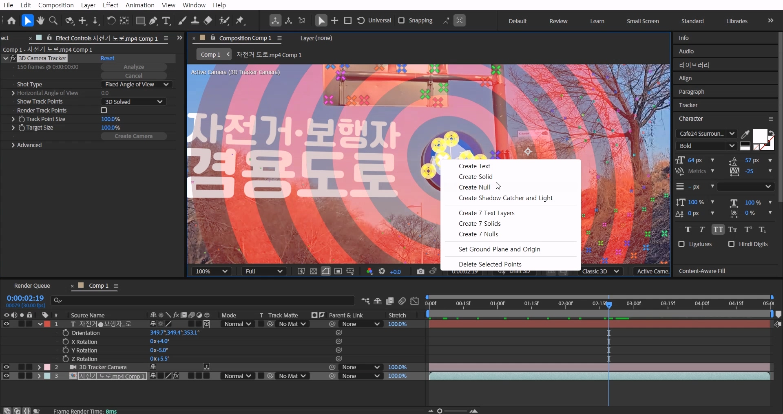
Task: Apply Faux Italic text style
Action: (702, 229)
